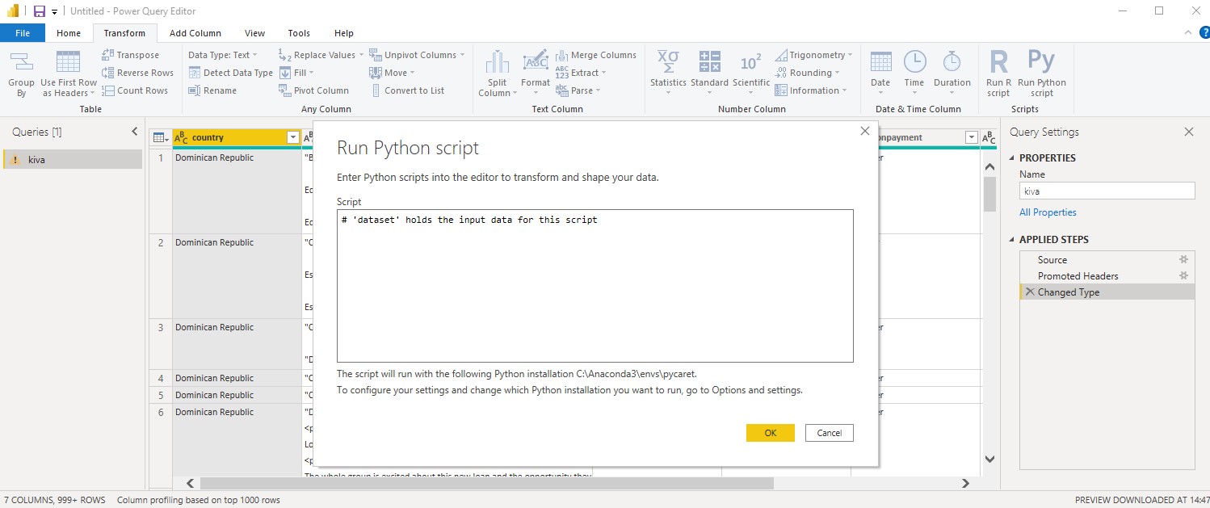Click the table menu icon in grid corner
The width and height of the screenshot is (1210, 508).
[x=160, y=138]
